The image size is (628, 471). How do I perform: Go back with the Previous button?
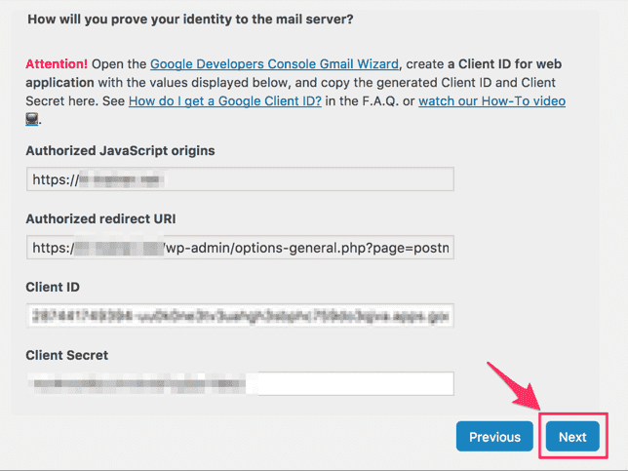[494, 436]
